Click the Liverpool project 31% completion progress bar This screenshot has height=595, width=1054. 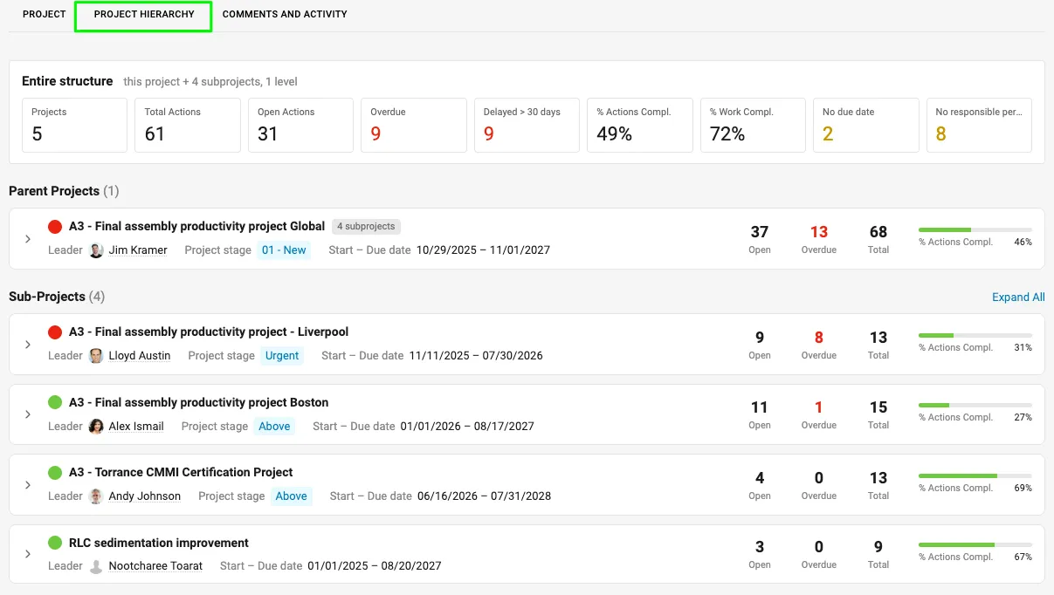[x=975, y=336]
